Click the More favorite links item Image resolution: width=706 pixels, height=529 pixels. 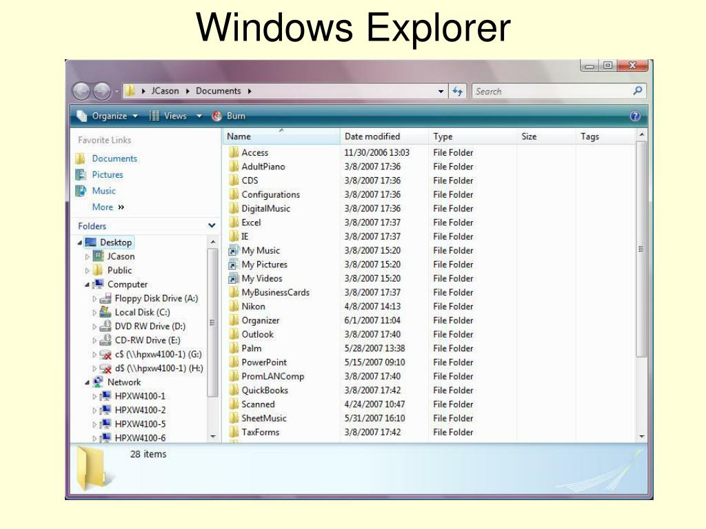(108, 207)
